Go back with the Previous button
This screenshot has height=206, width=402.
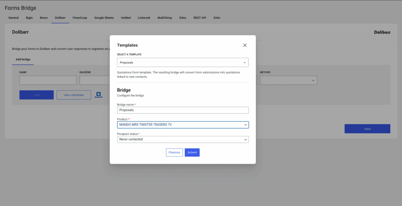pos(174,153)
